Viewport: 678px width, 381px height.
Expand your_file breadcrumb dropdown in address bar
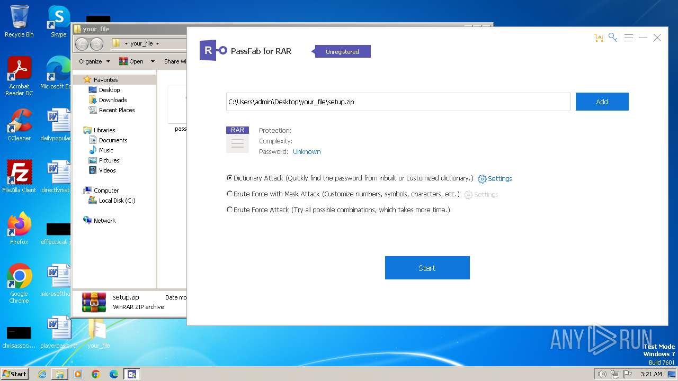[x=157, y=43]
